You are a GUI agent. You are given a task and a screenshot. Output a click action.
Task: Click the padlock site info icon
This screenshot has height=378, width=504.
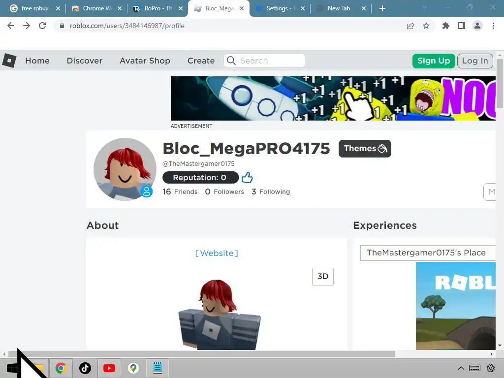[x=62, y=26]
